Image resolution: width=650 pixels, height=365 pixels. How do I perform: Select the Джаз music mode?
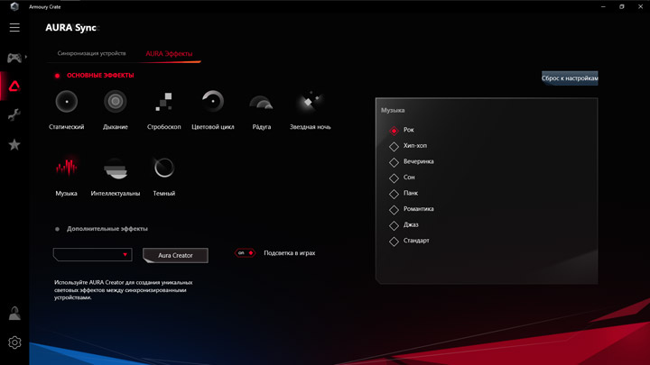[x=394, y=225]
